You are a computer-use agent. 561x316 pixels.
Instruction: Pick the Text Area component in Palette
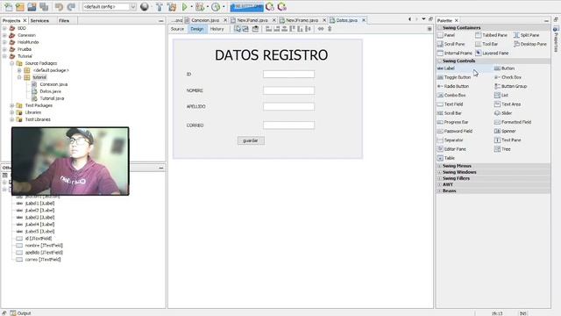pos(508,104)
